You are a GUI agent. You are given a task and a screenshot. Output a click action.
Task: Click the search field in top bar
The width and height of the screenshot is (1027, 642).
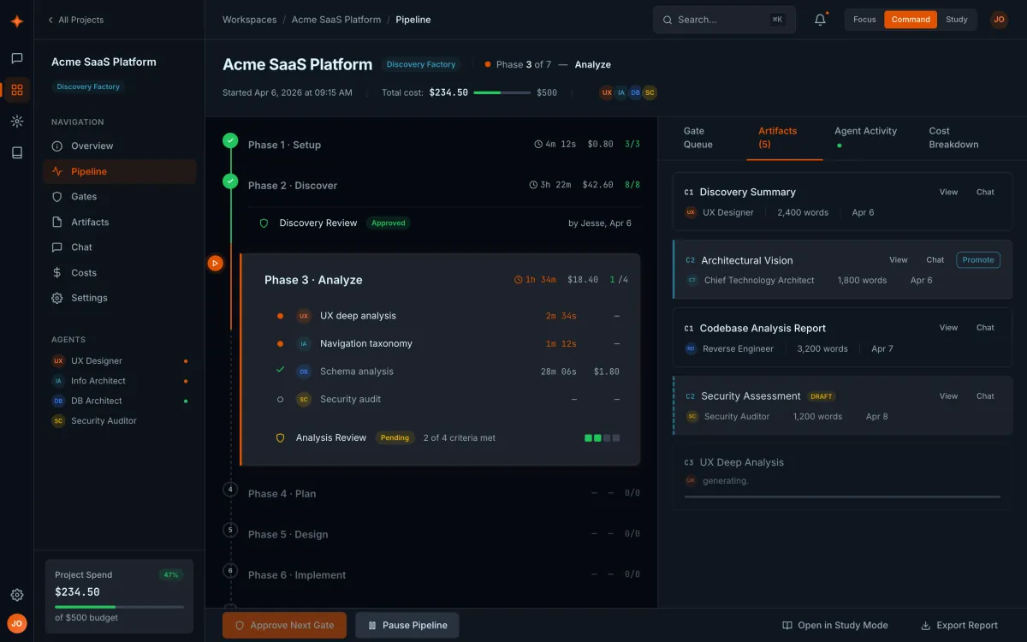pyautogui.click(x=724, y=20)
